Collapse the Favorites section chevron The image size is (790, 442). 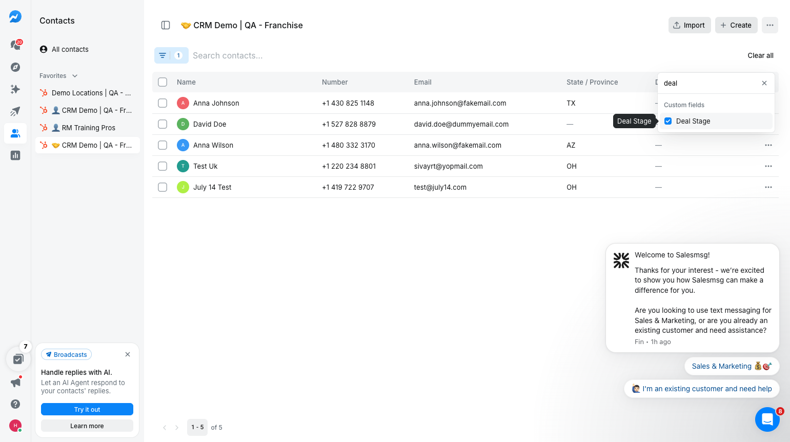75,76
